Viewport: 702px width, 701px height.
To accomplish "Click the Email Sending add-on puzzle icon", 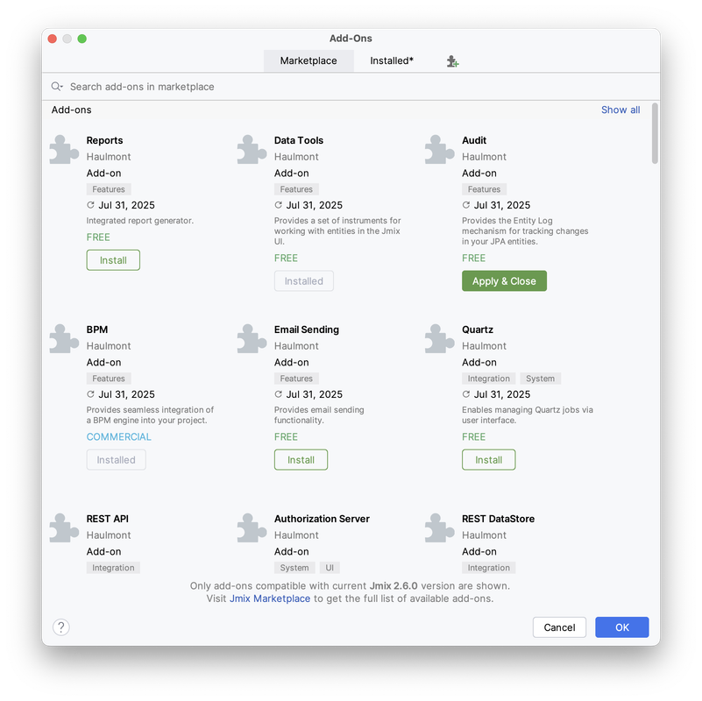I will click(252, 339).
